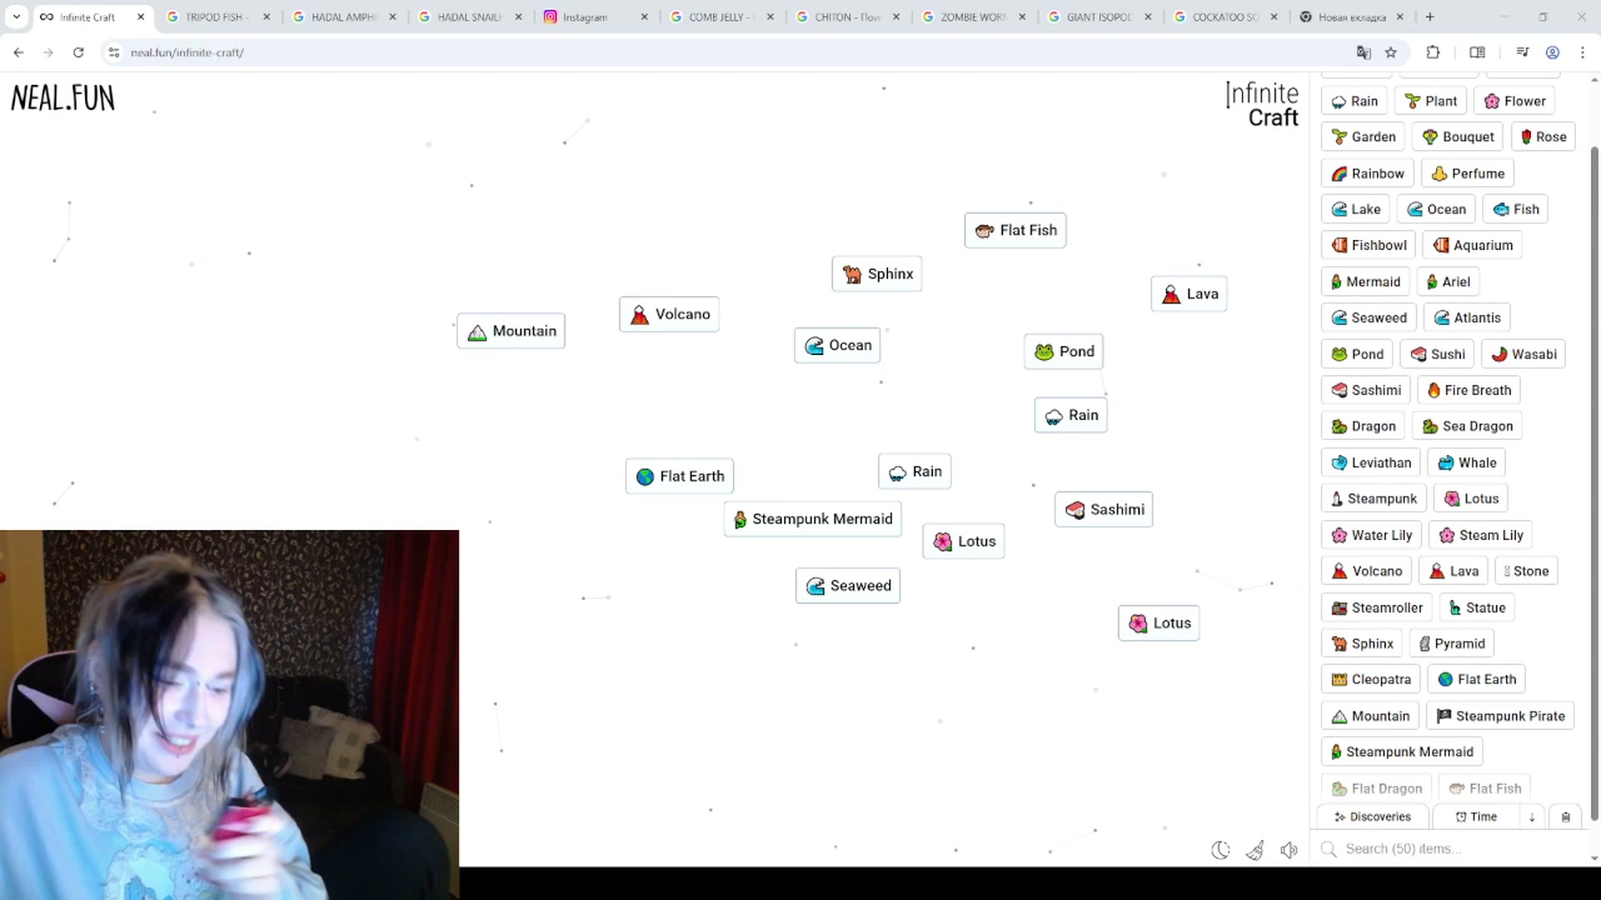This screenshot has width=1601, height=900.
Task: Go back with the browser back arrow
Action: pyautogui.click(x=18, y=52)
